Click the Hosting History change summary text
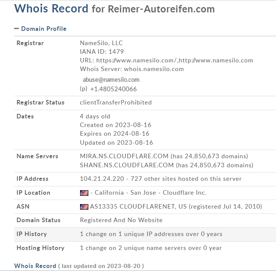Screen dimensions: 276x271 tap(151, 248)
